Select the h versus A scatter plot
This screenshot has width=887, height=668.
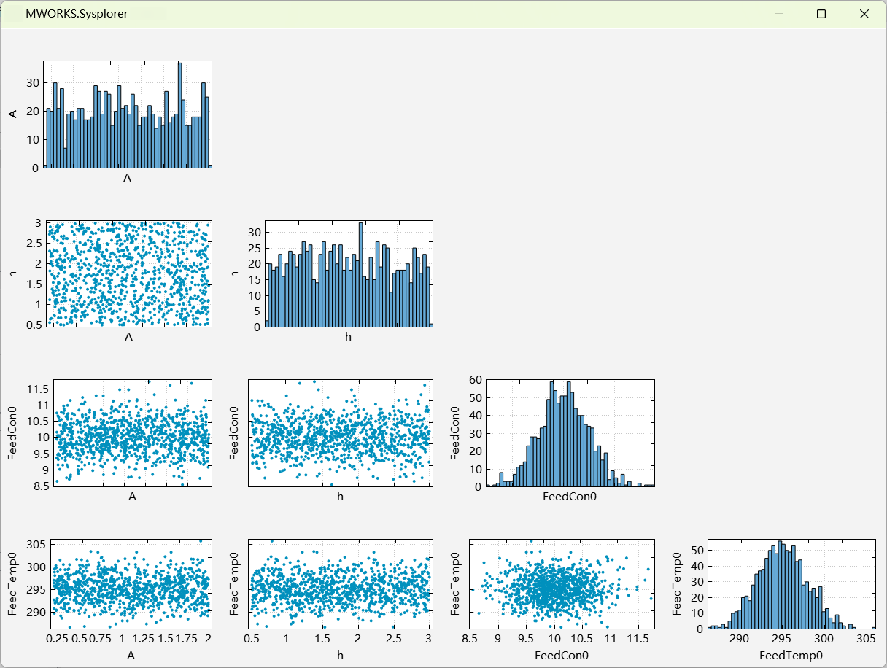tap(129, 273)
